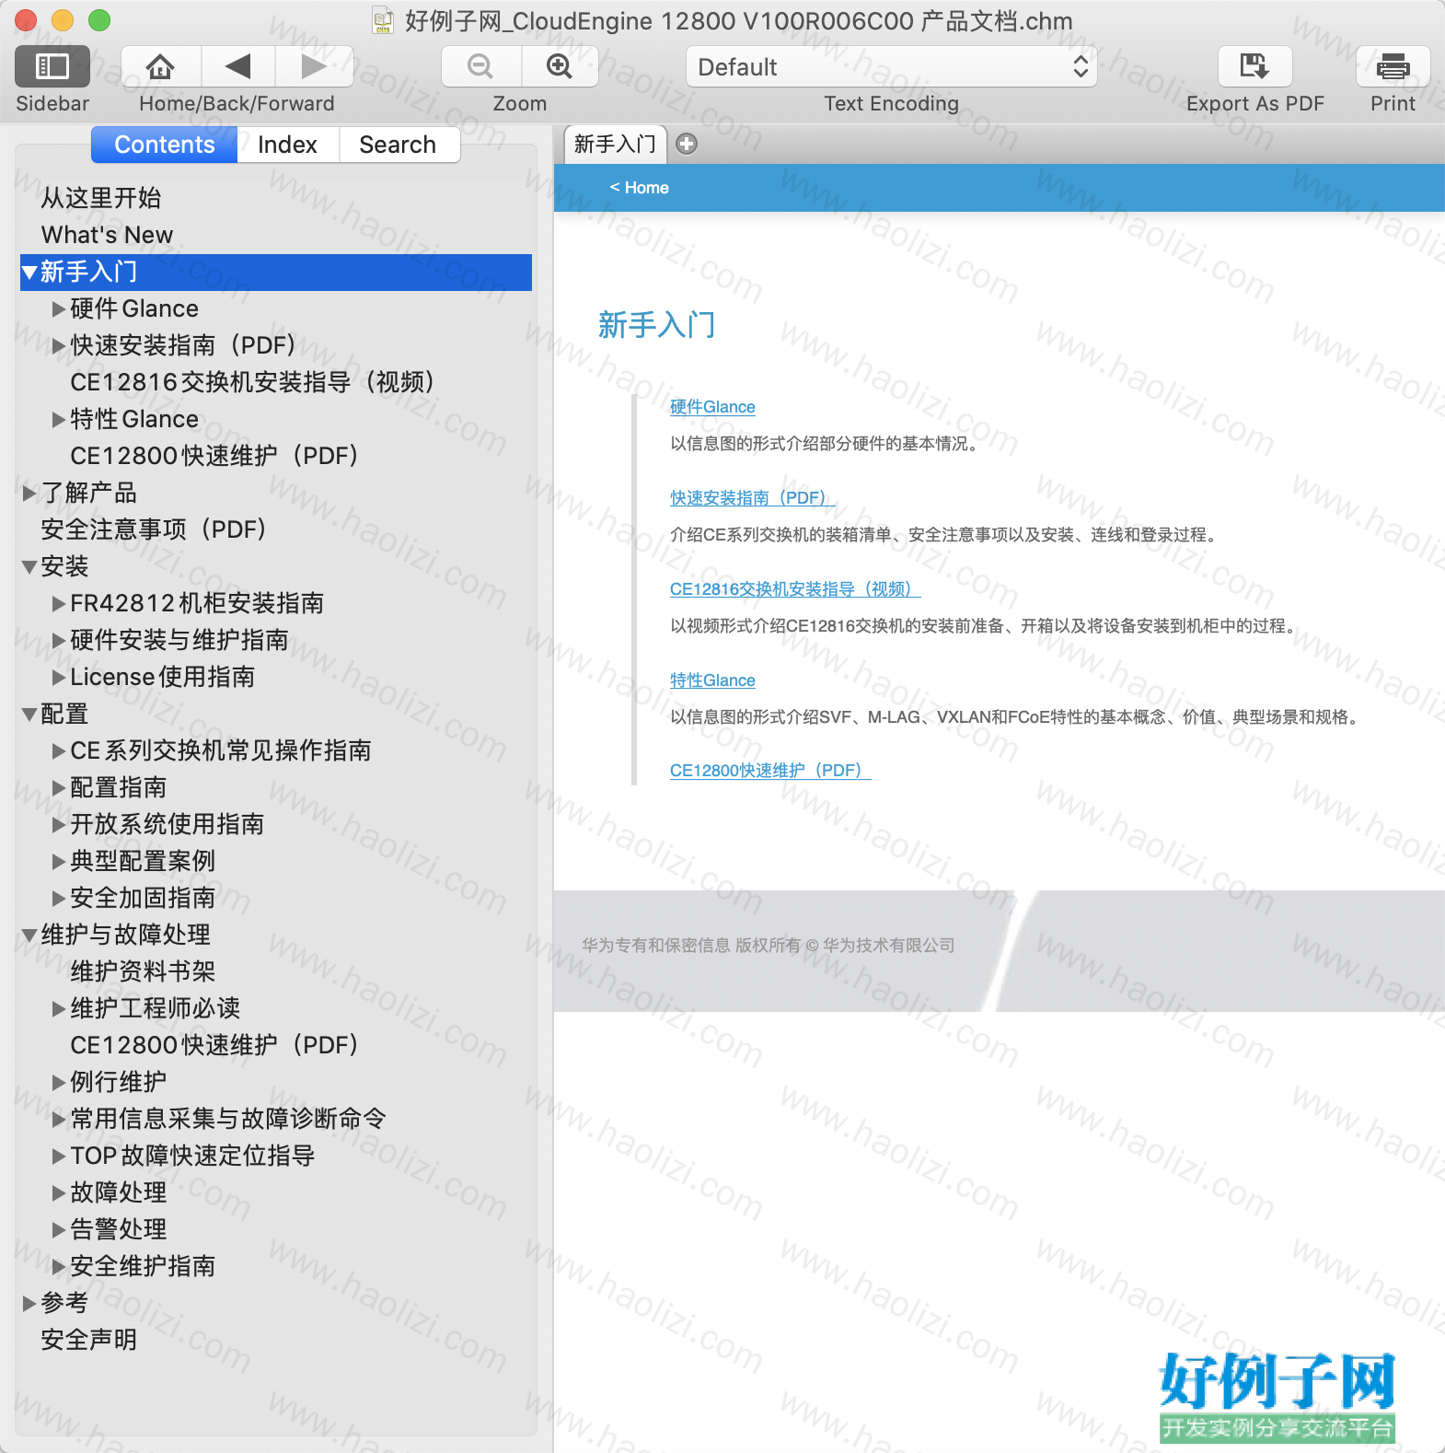The image size is (1445, 1453).
Task: Expand the 硬件 Glance tree node
Action: coord(59,308)
